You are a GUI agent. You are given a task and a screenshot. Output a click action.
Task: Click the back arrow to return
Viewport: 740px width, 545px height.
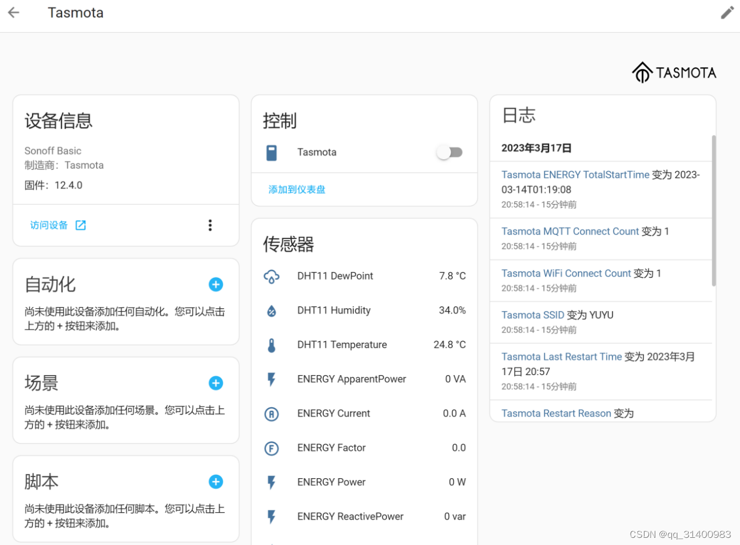(x=13, y=12)
